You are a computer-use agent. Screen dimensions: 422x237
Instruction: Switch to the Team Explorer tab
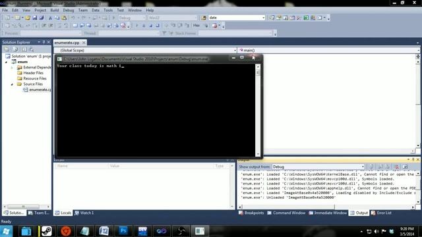[39, 213]
